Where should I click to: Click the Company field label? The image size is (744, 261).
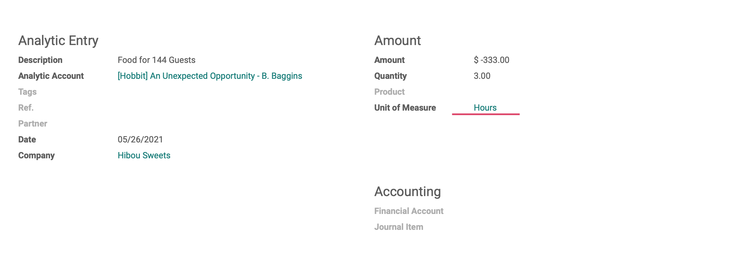(36, 155)
